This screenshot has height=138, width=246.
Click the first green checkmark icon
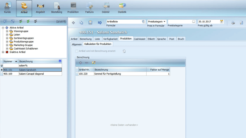tap(20, 21)
